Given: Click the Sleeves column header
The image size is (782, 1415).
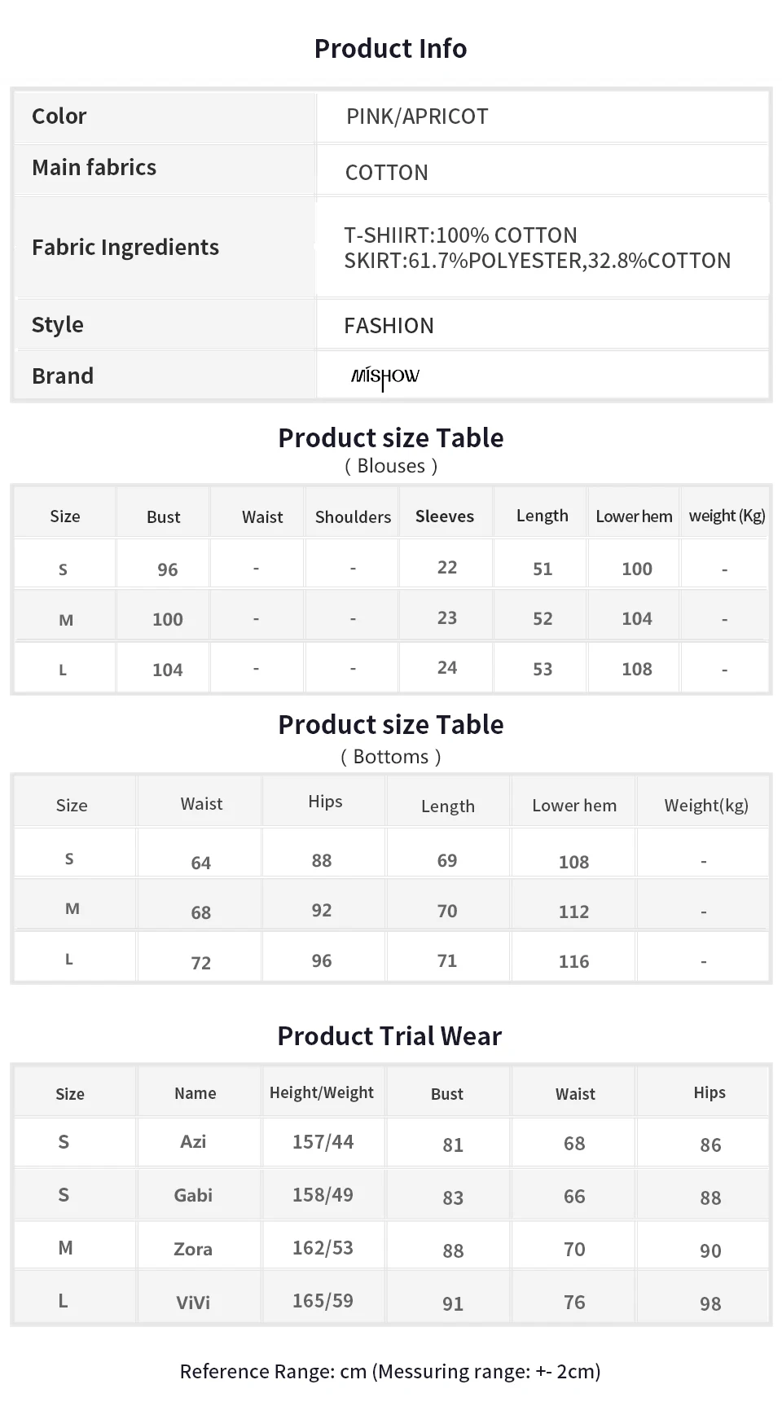Looking at the screenshot, I should pyautogui.click(x=445, y=516).
